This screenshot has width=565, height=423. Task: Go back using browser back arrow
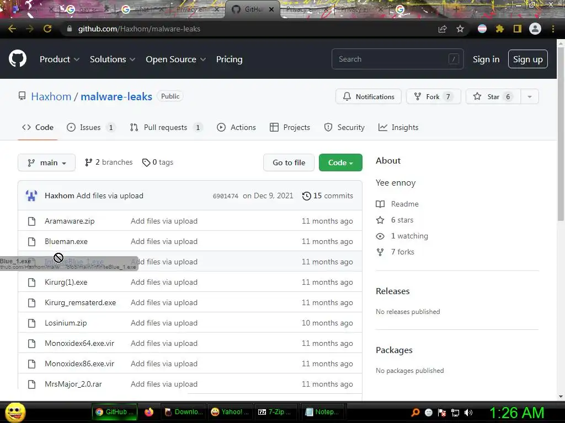click(12, 29)
